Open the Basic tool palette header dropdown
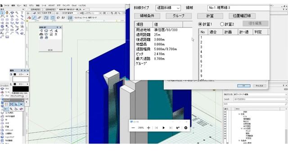This screenshot has height=162, width=288. tap(23, 9)
